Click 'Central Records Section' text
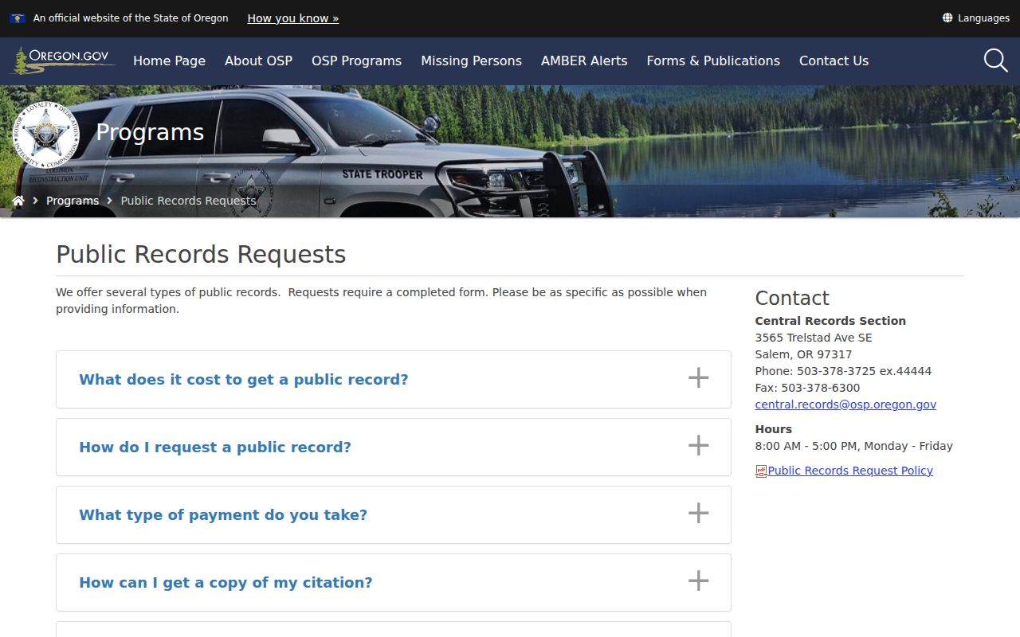Image resolution: width=1020 pixels, height=637 pixels. click(830, 321)
